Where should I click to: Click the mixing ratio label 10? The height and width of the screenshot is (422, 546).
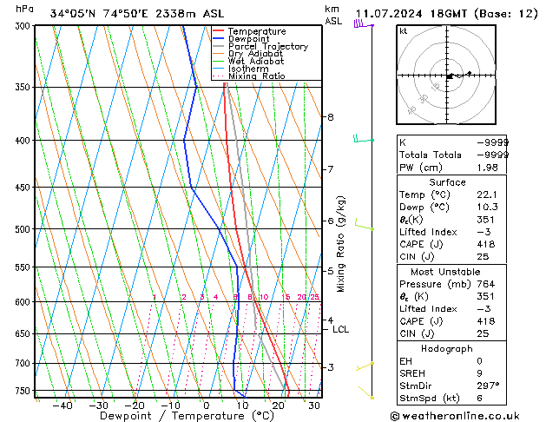(x=264, y=297)
